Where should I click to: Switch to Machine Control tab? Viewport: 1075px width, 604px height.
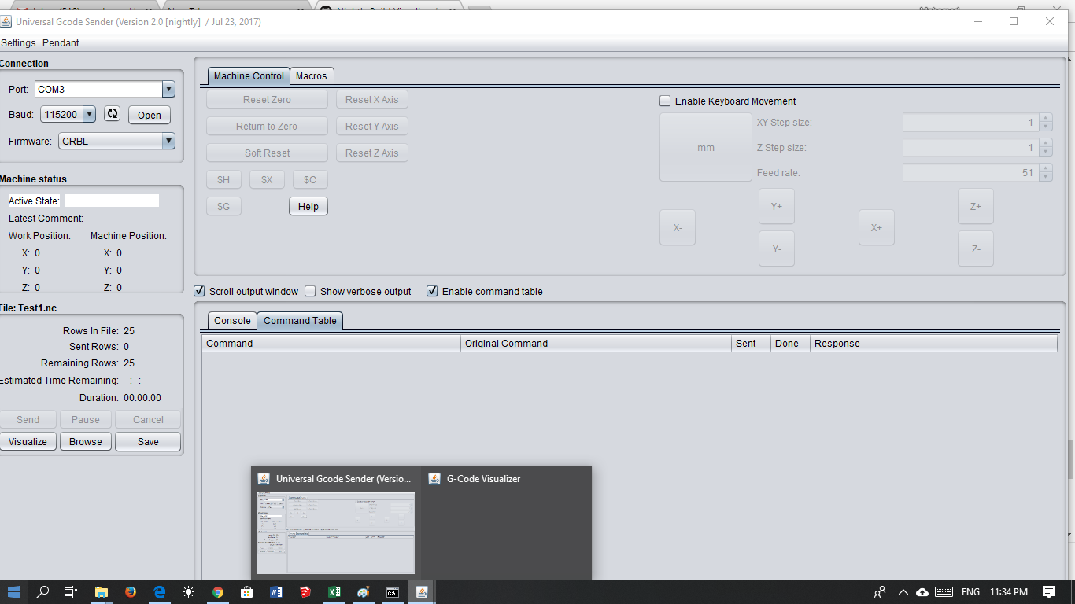click(249, 75)
